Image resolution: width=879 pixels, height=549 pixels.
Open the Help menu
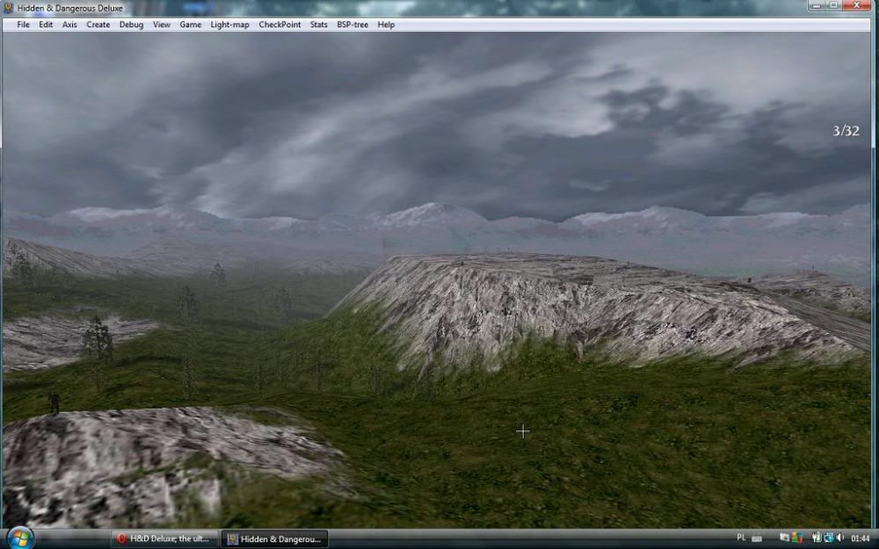(x=386, y=25)
